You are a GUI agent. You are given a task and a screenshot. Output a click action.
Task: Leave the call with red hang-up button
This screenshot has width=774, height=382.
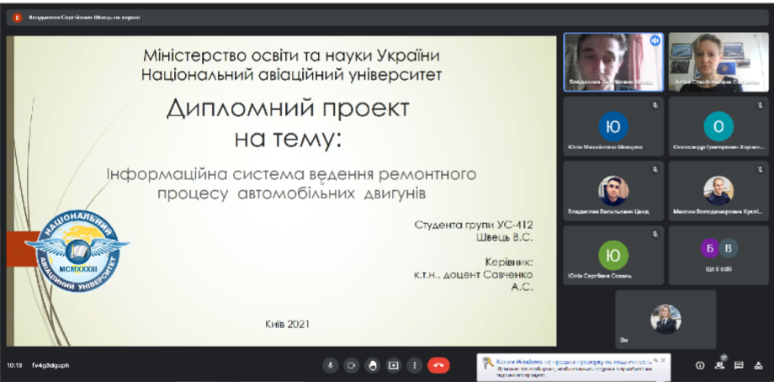pyautogui.click(x=438, y=365)
